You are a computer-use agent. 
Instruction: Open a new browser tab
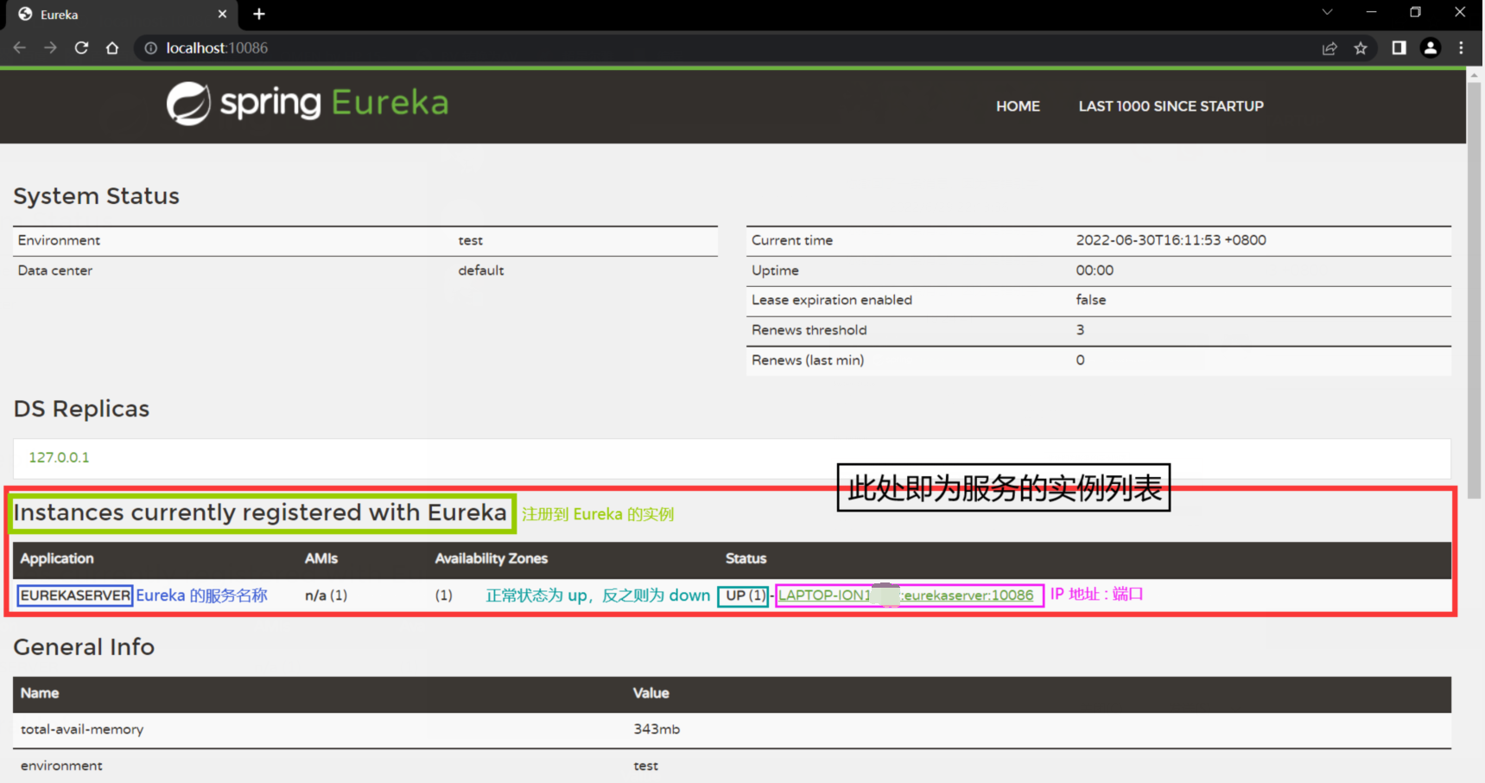(259, 14)
